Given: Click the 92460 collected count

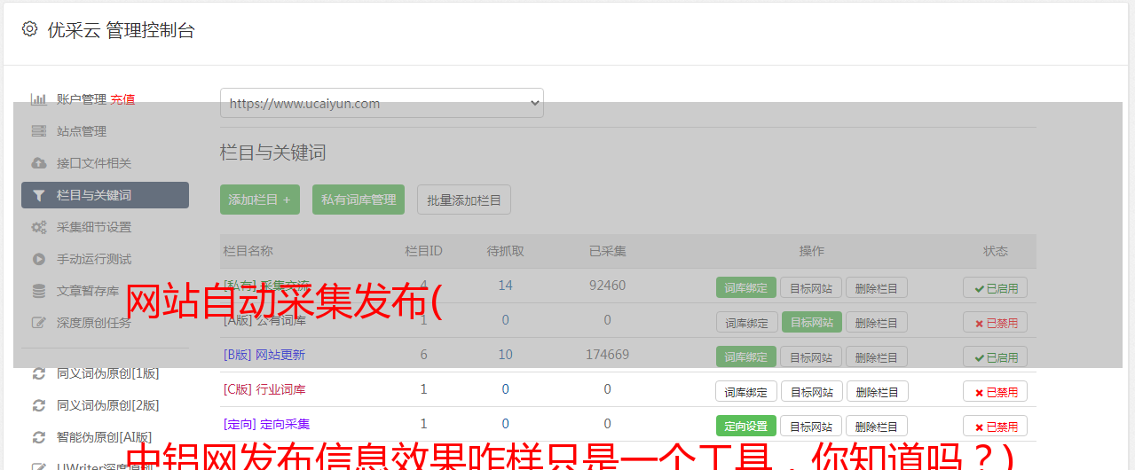Looking at the screenshot, I should coord(608,286).
